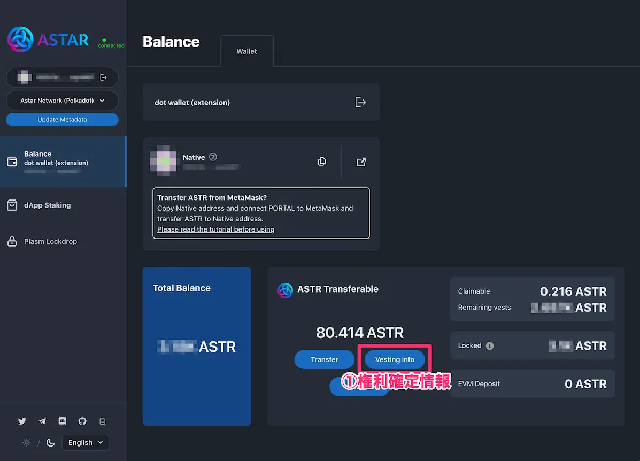Click the 'connected' status indicator
The width and height of the screenshot is (640, 461).
point(111,43)
